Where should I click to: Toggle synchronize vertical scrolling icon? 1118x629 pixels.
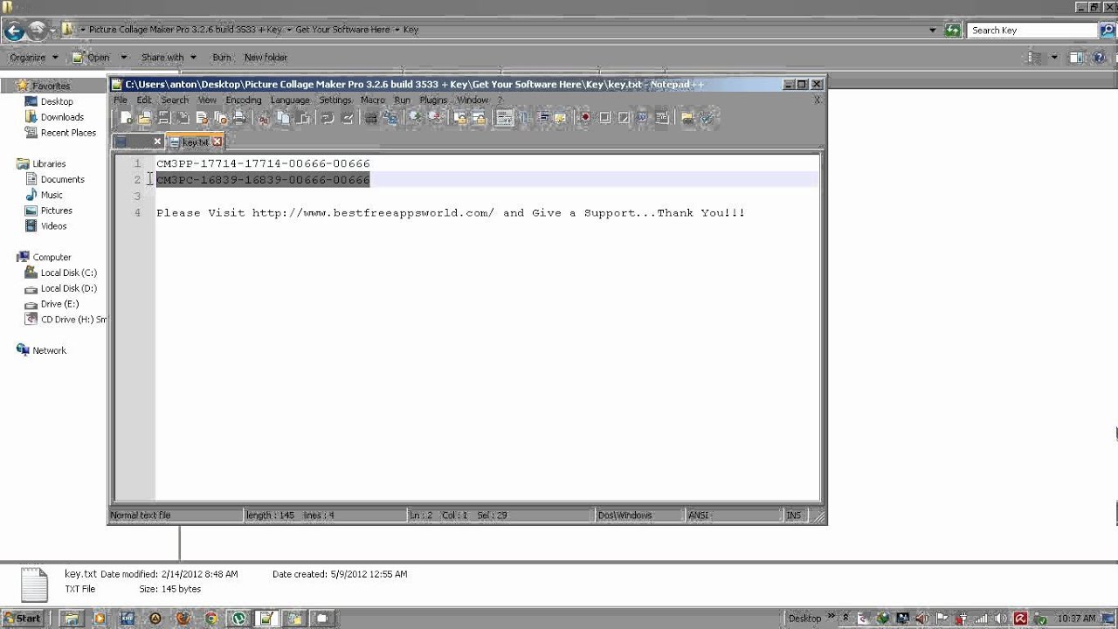pyautogui.click(x=459, y=118)
